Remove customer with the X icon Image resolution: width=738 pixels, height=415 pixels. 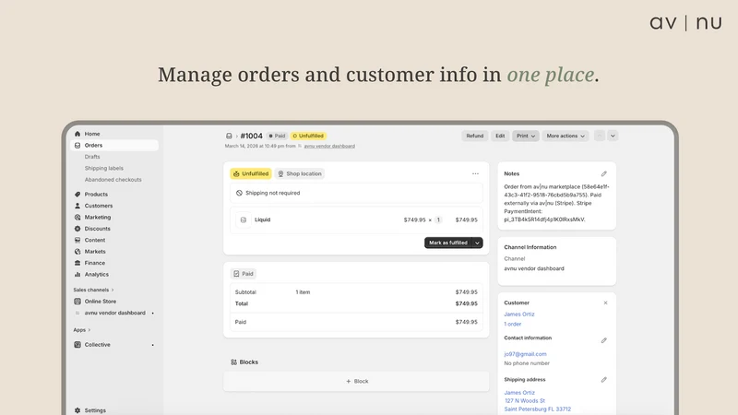coord(605,303)
